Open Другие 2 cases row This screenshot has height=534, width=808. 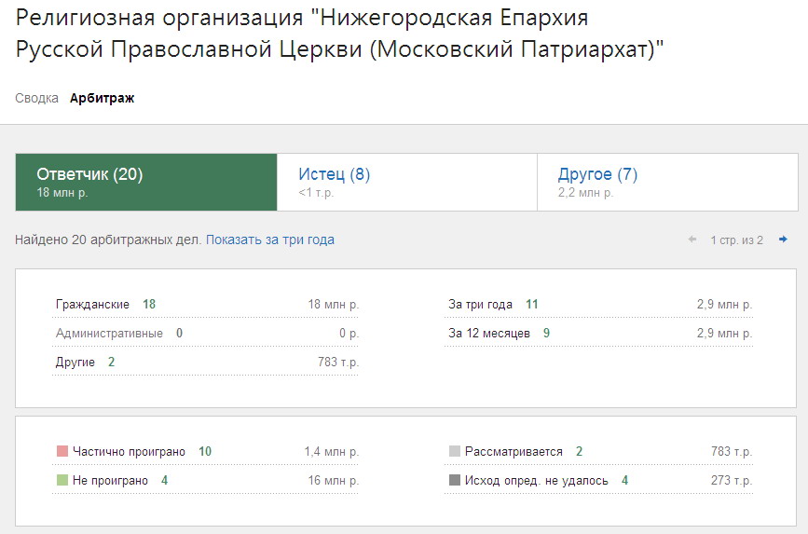[205, 362]
